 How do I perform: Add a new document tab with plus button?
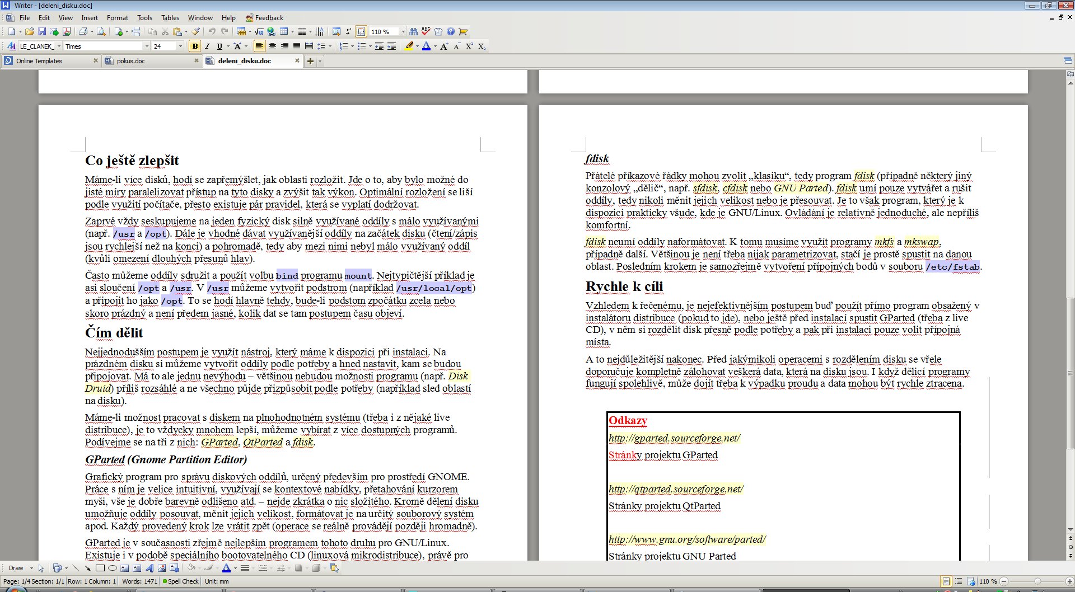[310, 61]
